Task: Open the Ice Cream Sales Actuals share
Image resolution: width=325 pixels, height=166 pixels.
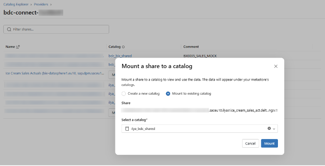Action: [54, 73]
